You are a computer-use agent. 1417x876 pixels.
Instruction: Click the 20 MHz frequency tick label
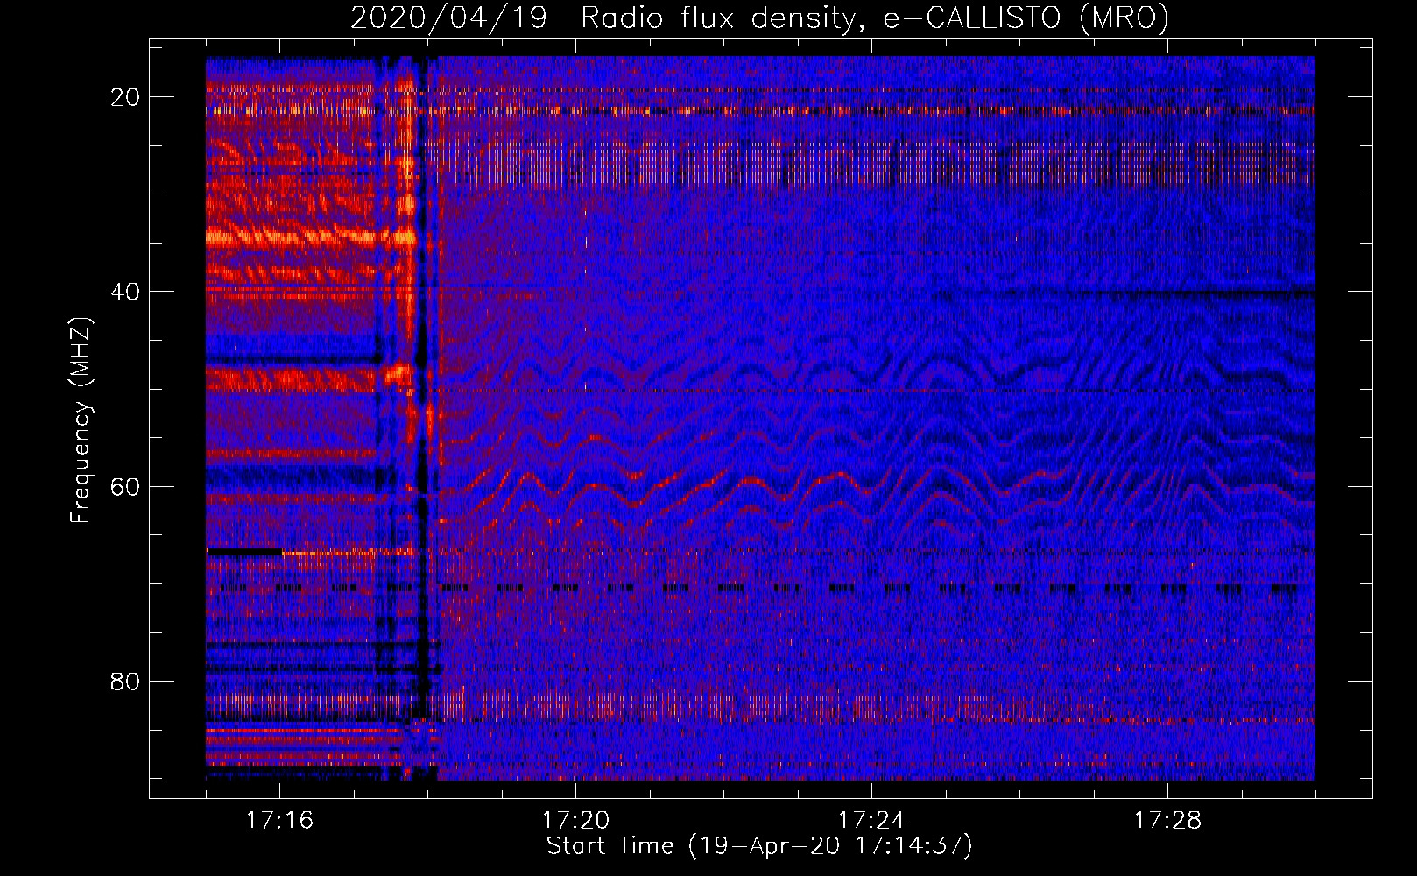coord(125,97)
